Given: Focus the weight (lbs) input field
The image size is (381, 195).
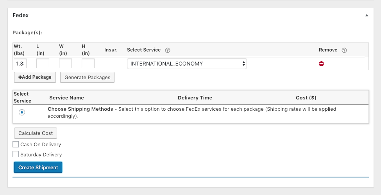Looking at the screenshot, I should pyautogui.click(x=20, y=64).
